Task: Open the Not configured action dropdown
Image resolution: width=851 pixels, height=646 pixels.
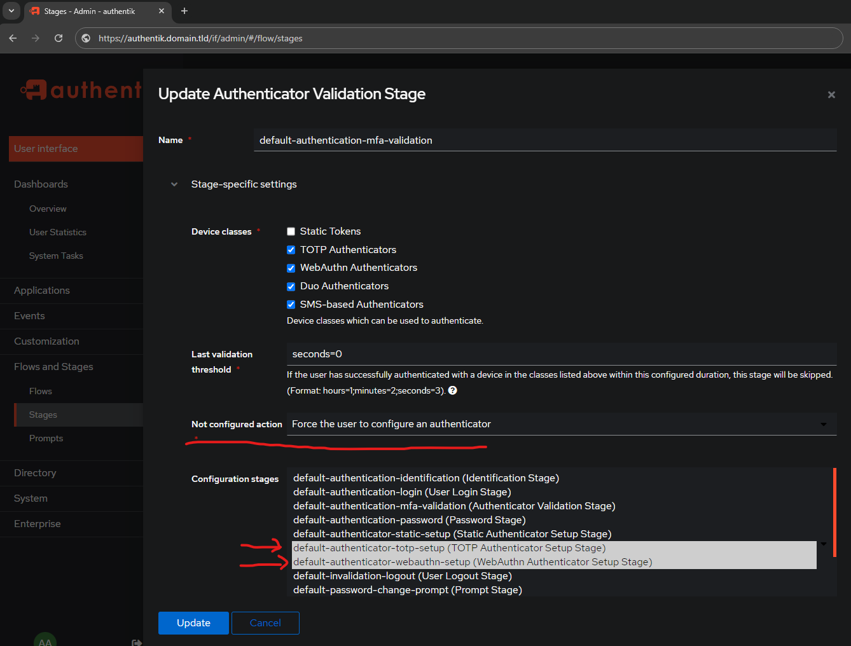Action: click(562, 424)
